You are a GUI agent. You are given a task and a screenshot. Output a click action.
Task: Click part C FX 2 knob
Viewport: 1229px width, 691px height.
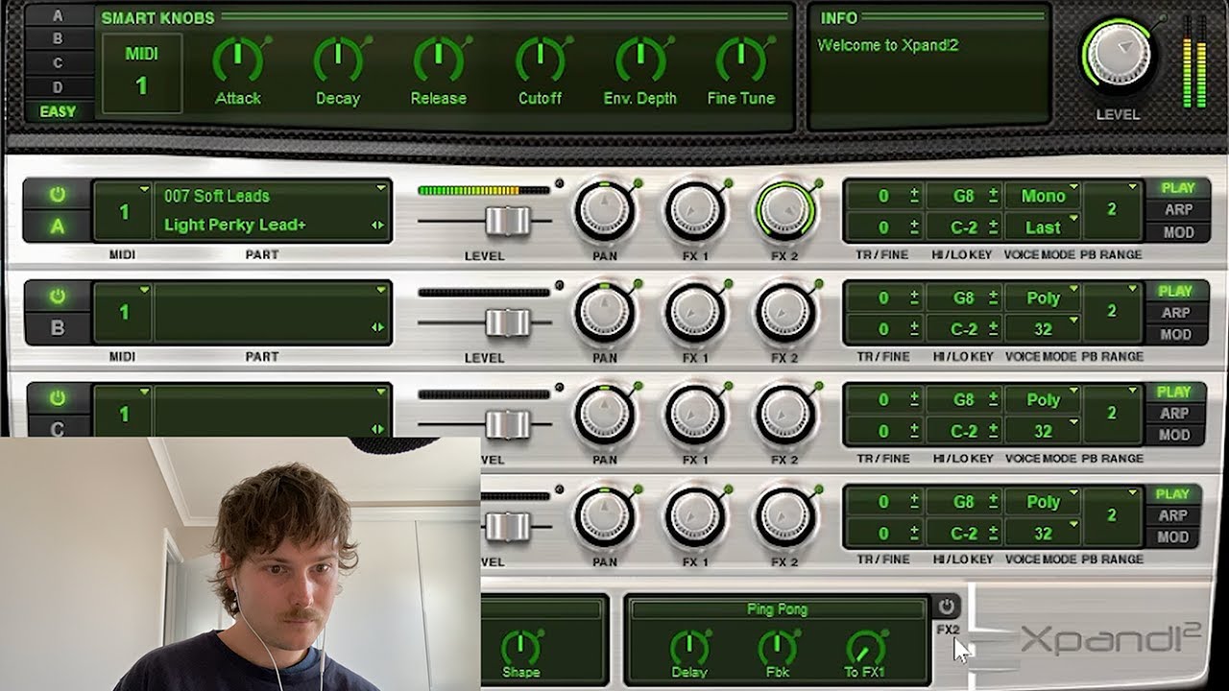click(785, 415)
